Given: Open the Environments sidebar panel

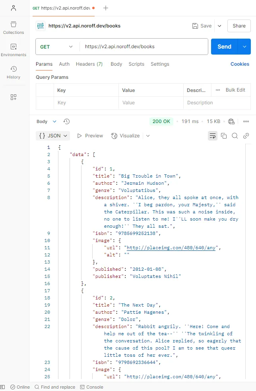Looking at the screenshot, I should click(x=14, y=50).
